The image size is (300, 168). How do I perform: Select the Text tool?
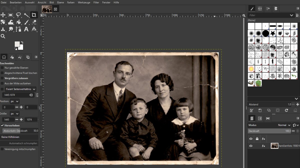click(26, 29)
